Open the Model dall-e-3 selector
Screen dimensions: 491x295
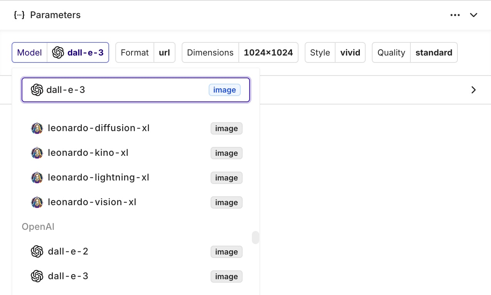(61, 52)
